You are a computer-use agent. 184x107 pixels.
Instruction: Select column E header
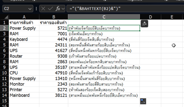[172, 17]
